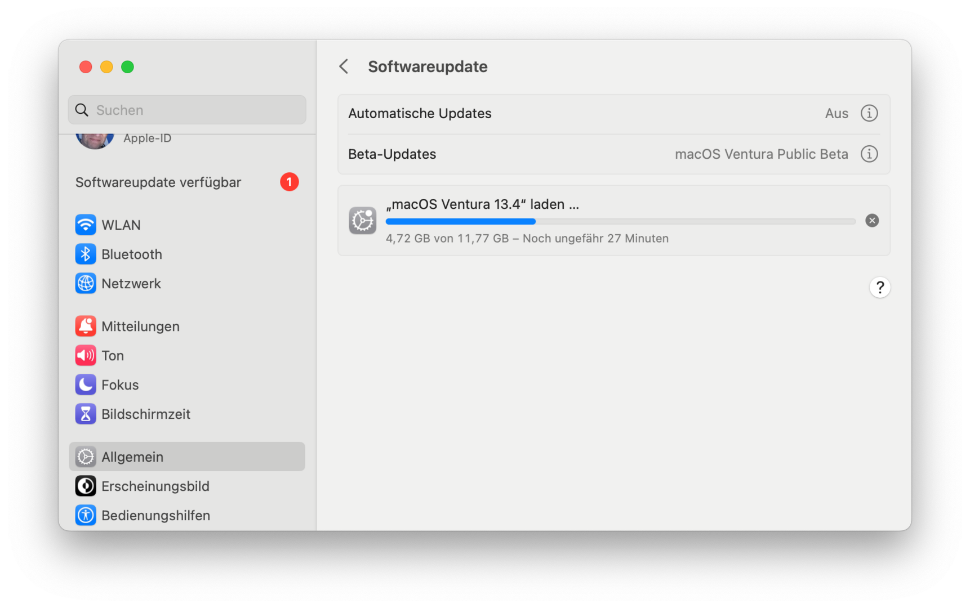Click the Erscheinungsbild icon

pos(86,486)
